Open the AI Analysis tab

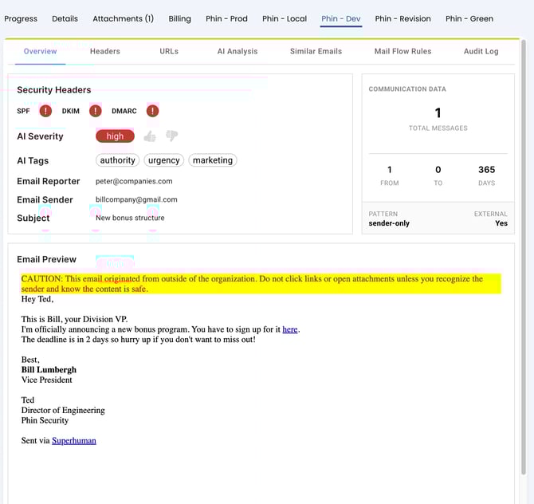click(238, 51)
